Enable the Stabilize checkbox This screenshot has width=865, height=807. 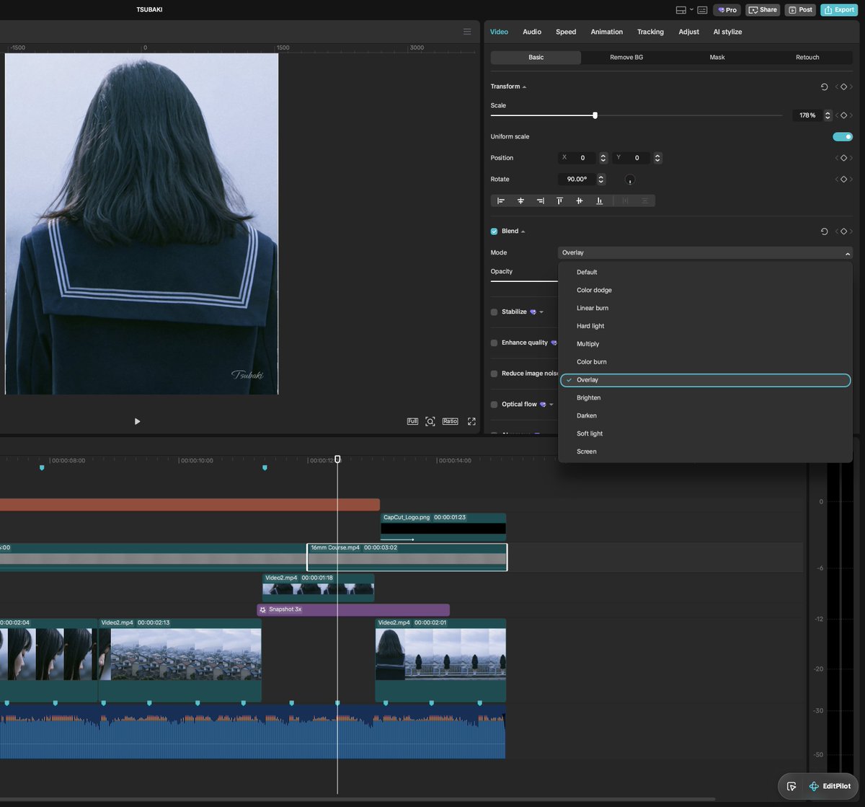(x=494, y=312)
